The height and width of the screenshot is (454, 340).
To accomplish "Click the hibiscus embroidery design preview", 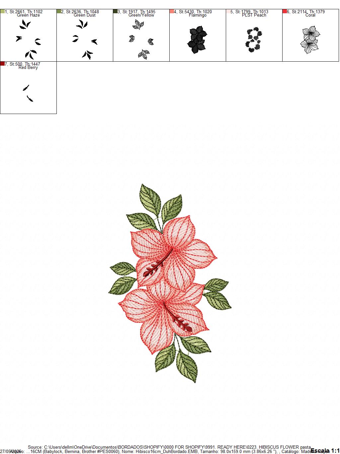I will click(170, 283).
